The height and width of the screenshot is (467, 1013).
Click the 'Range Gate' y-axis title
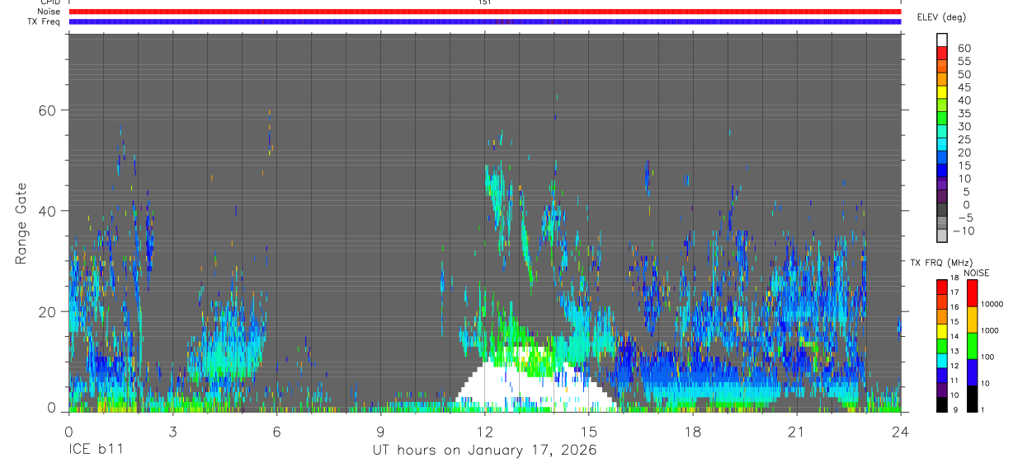point(21,224)
